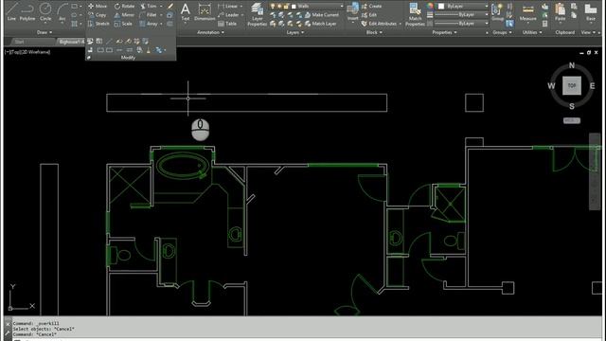Screen dimensions: 606x341
Task: Open the Trim dropdown arrow
Action: (161, 7)
